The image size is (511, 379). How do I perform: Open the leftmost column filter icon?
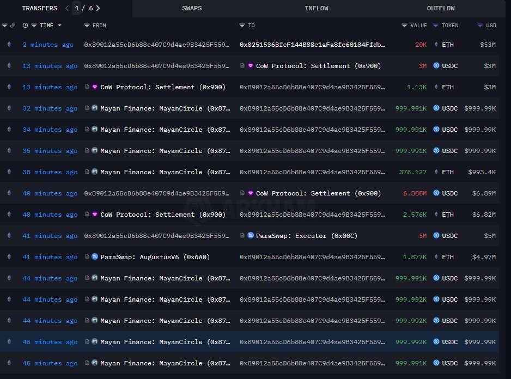[4, 26]
